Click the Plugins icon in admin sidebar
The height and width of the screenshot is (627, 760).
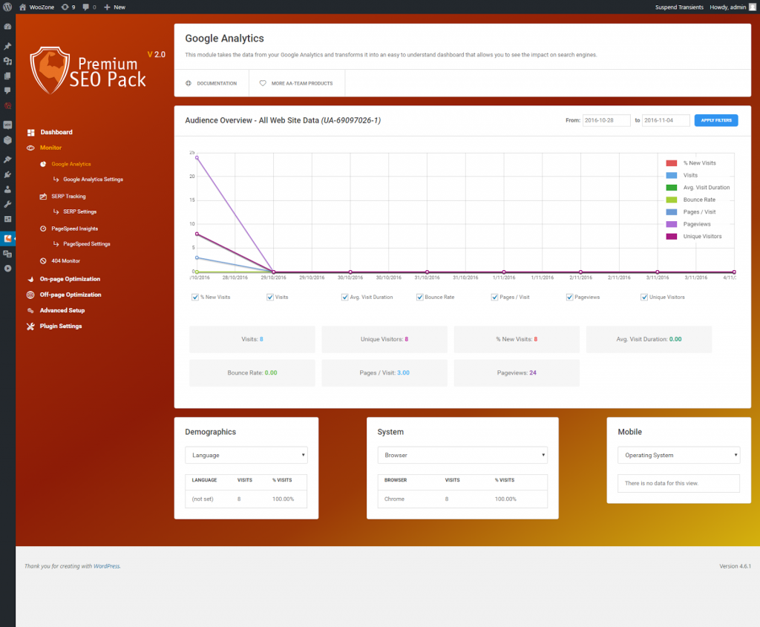[7, 174]
